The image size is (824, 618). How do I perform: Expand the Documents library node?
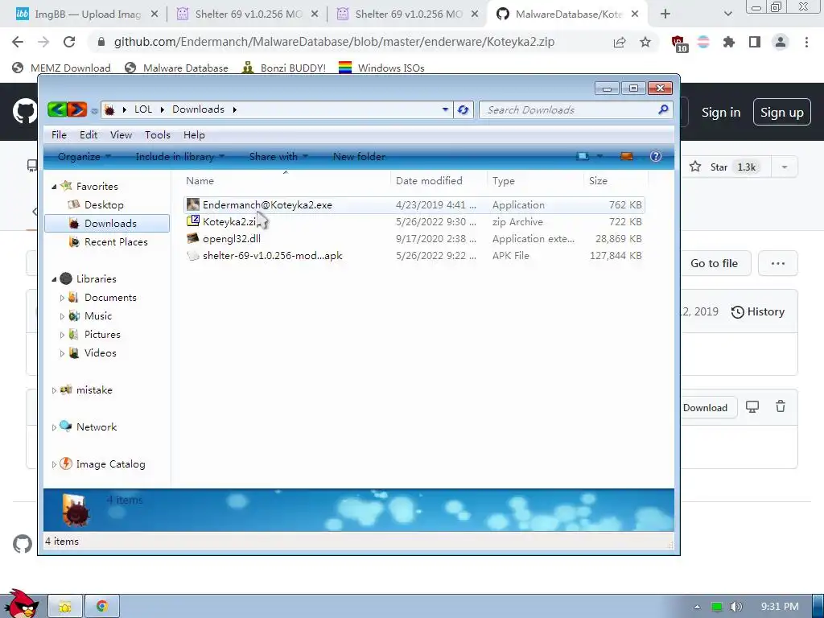[62, 298]
